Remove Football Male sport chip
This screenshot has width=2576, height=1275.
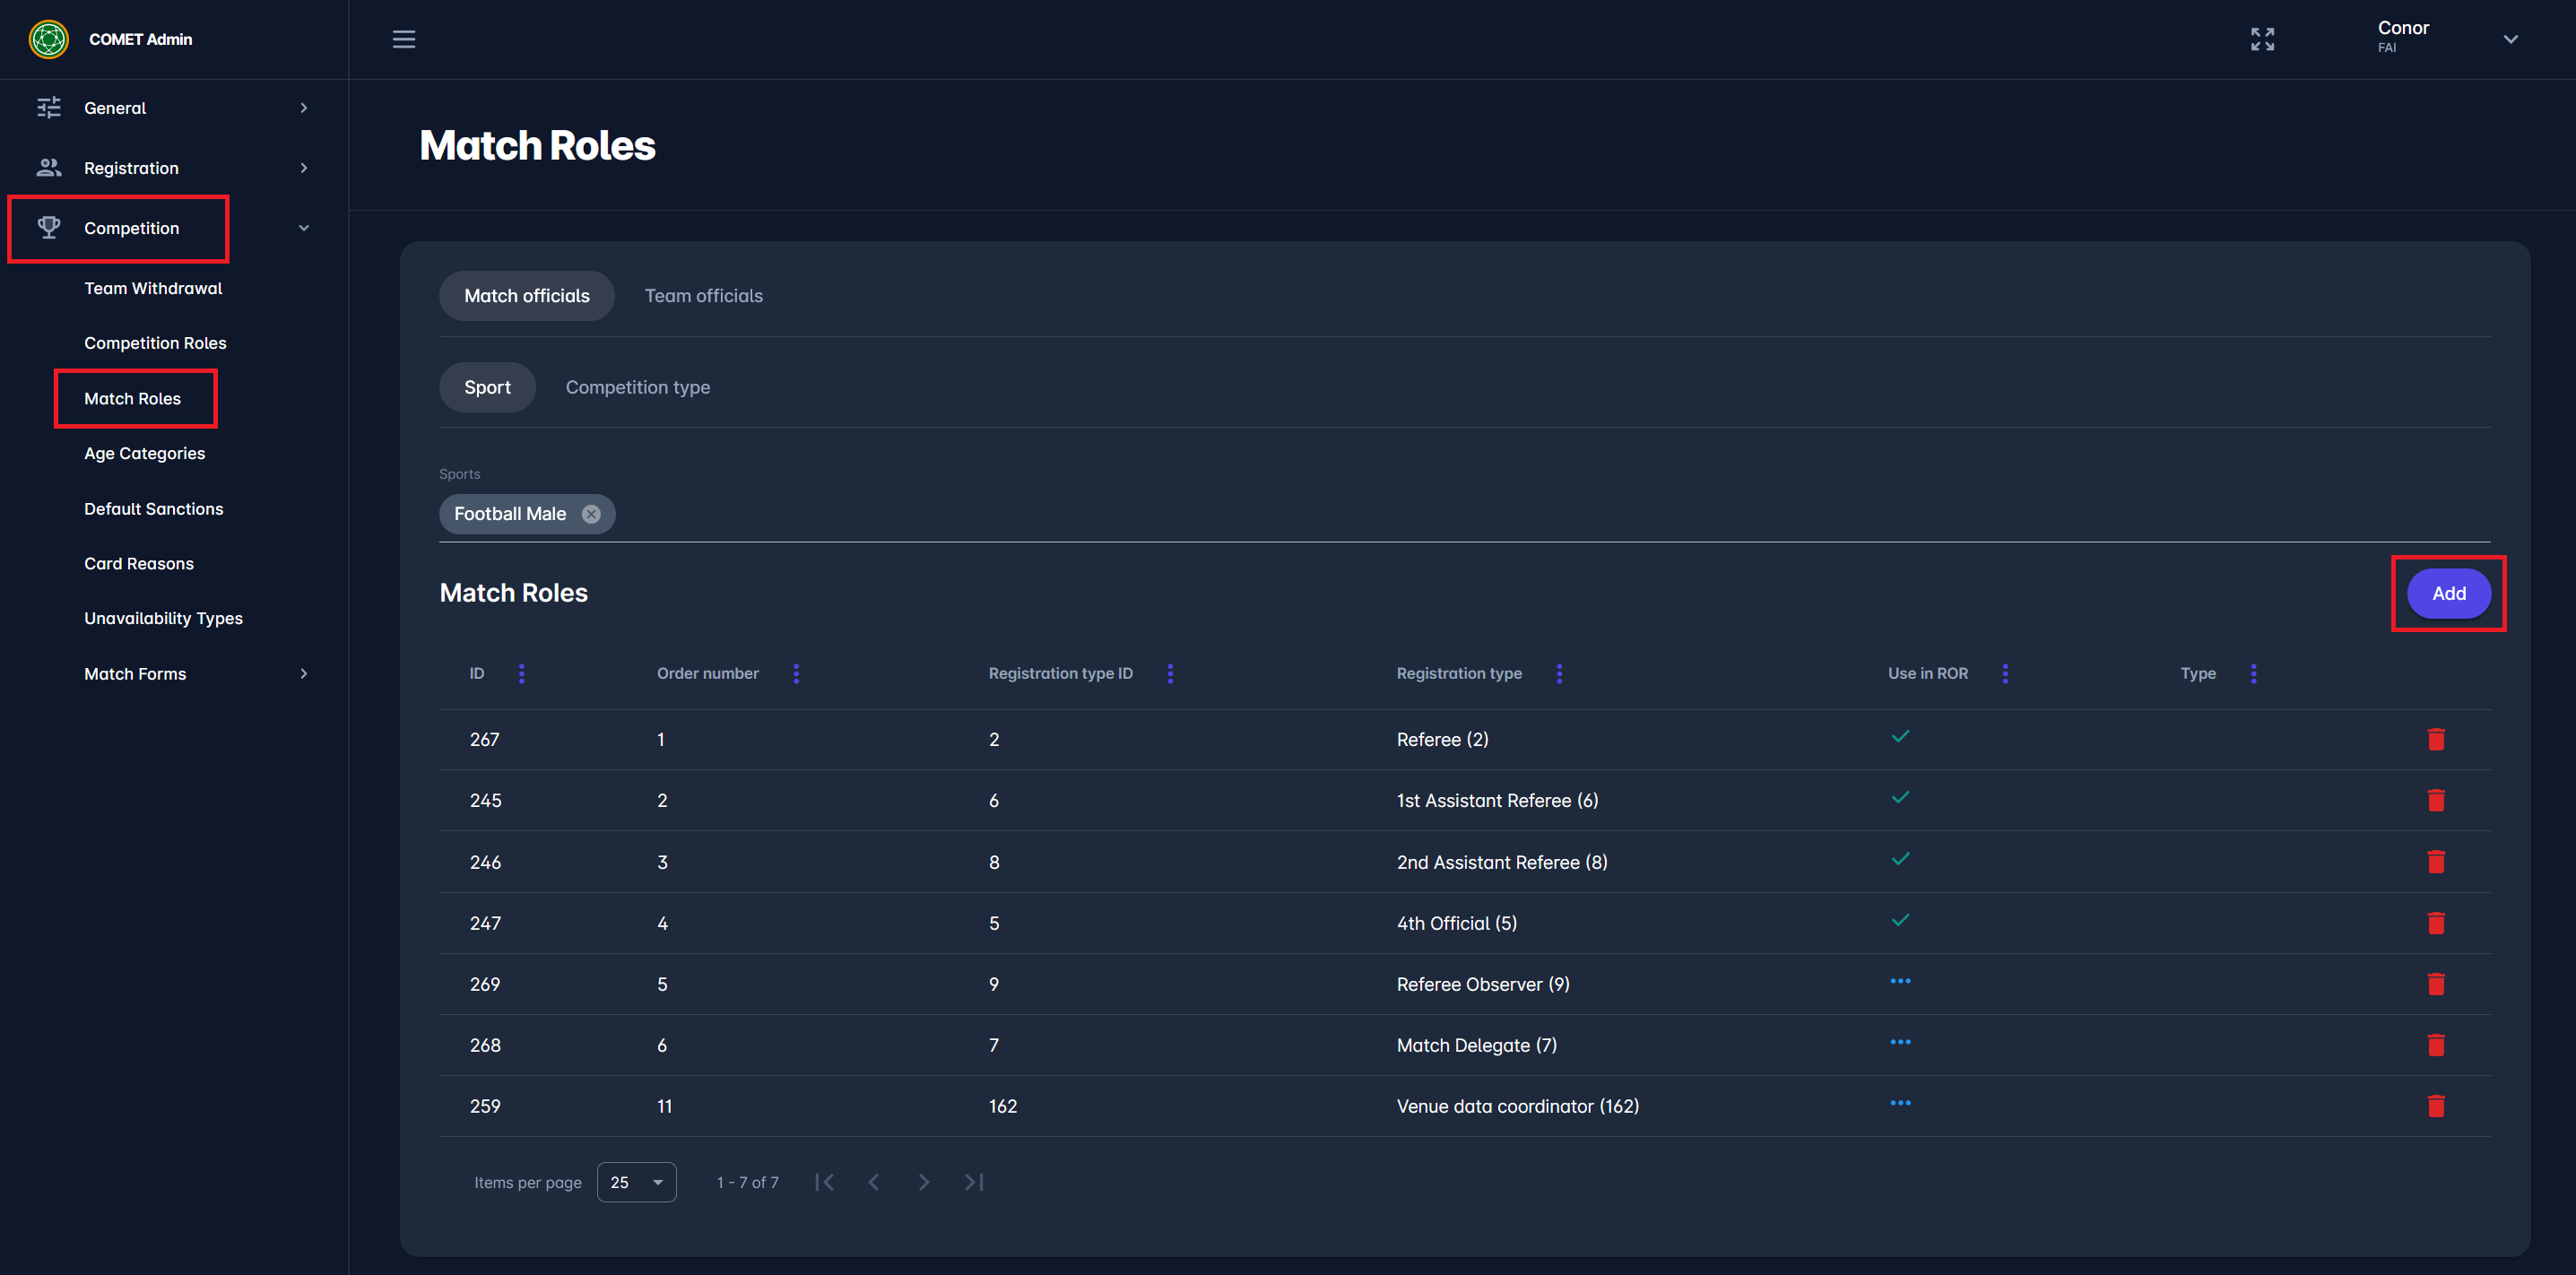point(591,514)
